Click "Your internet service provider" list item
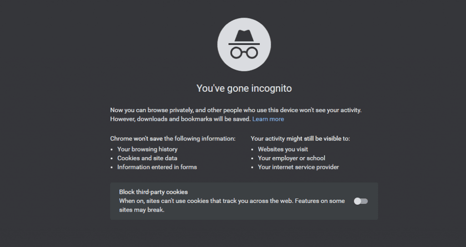The image size is (466, 247). pyautogui.click(x=299, y=167)
